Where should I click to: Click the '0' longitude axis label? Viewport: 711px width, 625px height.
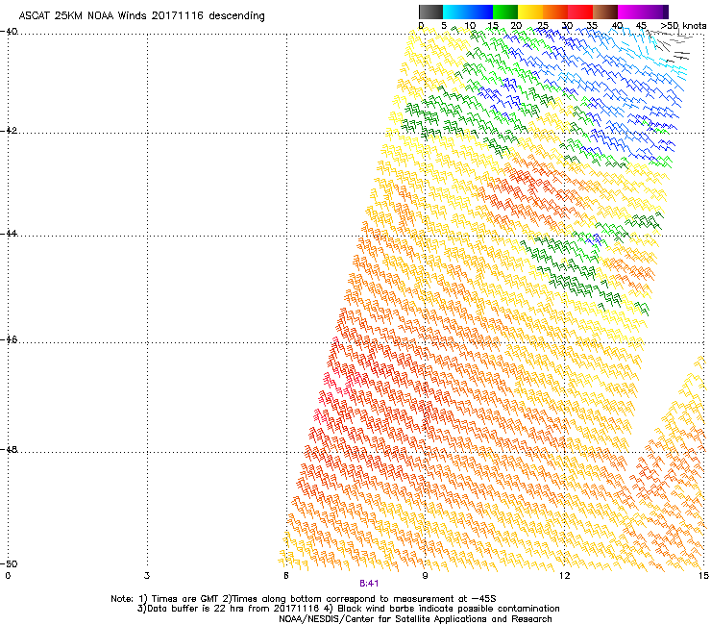click(x=8, y=576)
